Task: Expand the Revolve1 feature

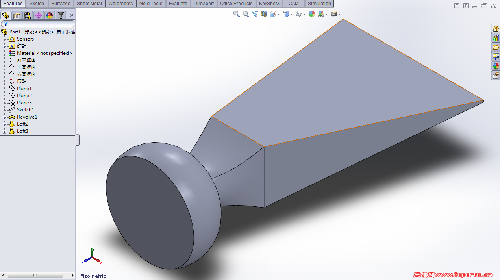Action: [x=4, y=117]
